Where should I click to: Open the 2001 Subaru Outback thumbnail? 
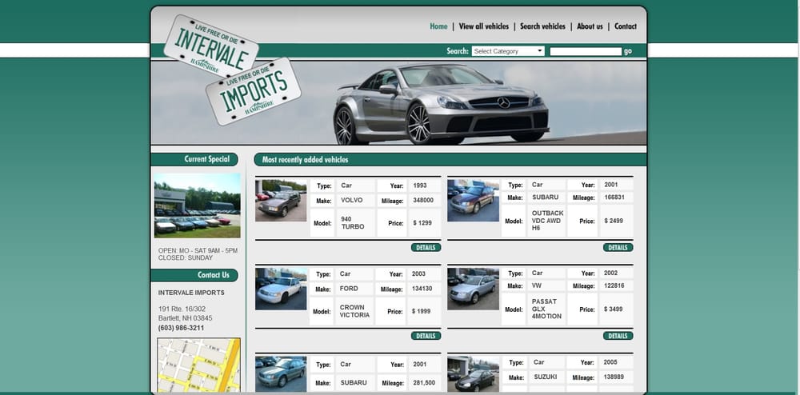coord(473,201)
